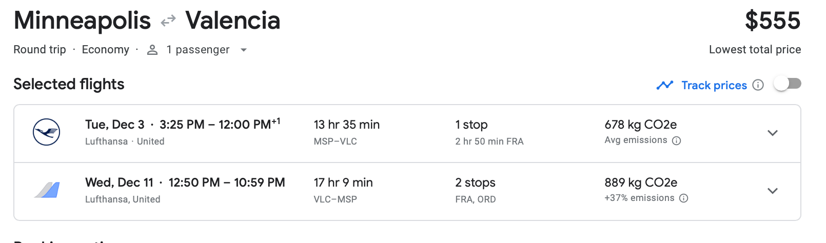Click the round-trip arrows icon
This screenshot has width=826, height=243.
[168, 21]
